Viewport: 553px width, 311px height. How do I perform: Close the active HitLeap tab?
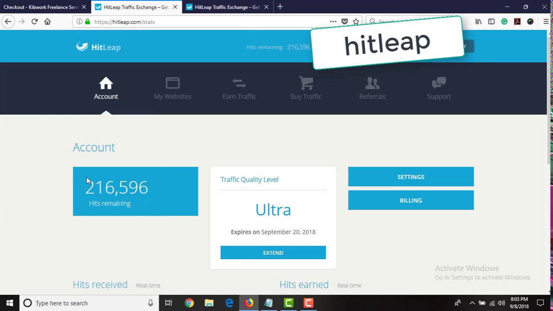(175, 7)
